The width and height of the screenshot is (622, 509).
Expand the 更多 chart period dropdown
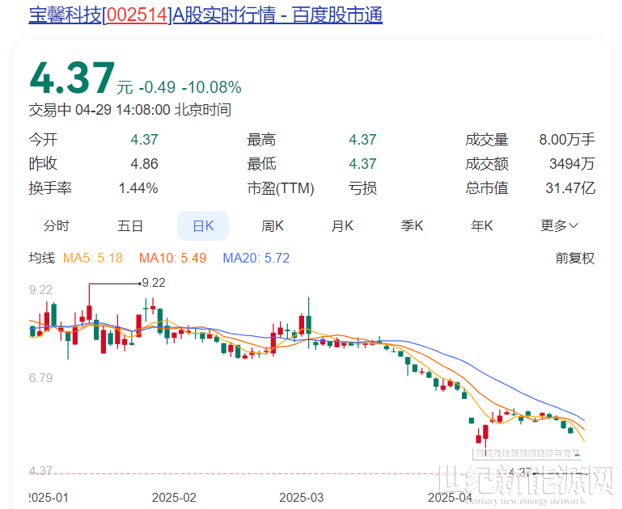(559, 225)
